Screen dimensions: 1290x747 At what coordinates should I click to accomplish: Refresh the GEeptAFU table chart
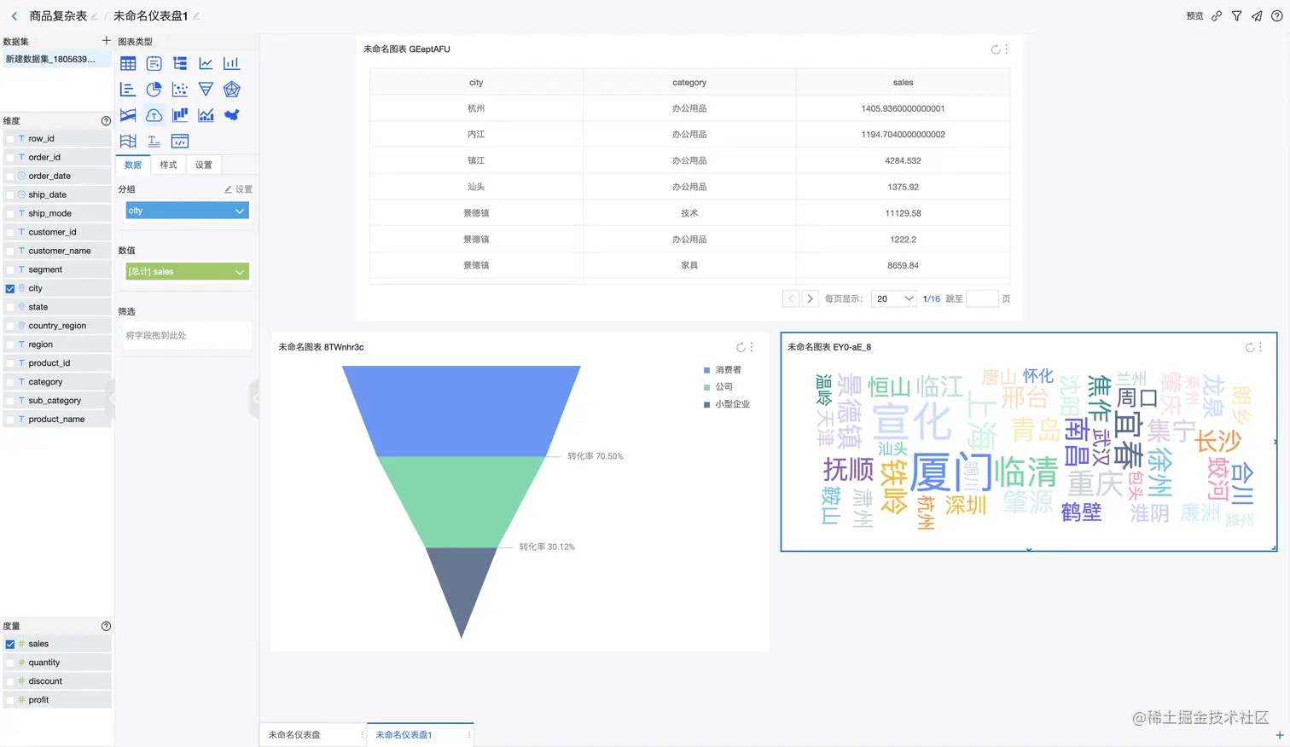(995, 49)
